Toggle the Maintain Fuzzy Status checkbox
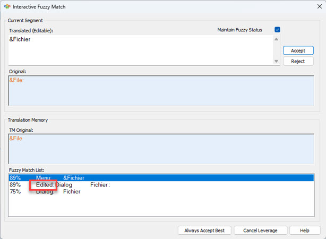 click(277, 30)
